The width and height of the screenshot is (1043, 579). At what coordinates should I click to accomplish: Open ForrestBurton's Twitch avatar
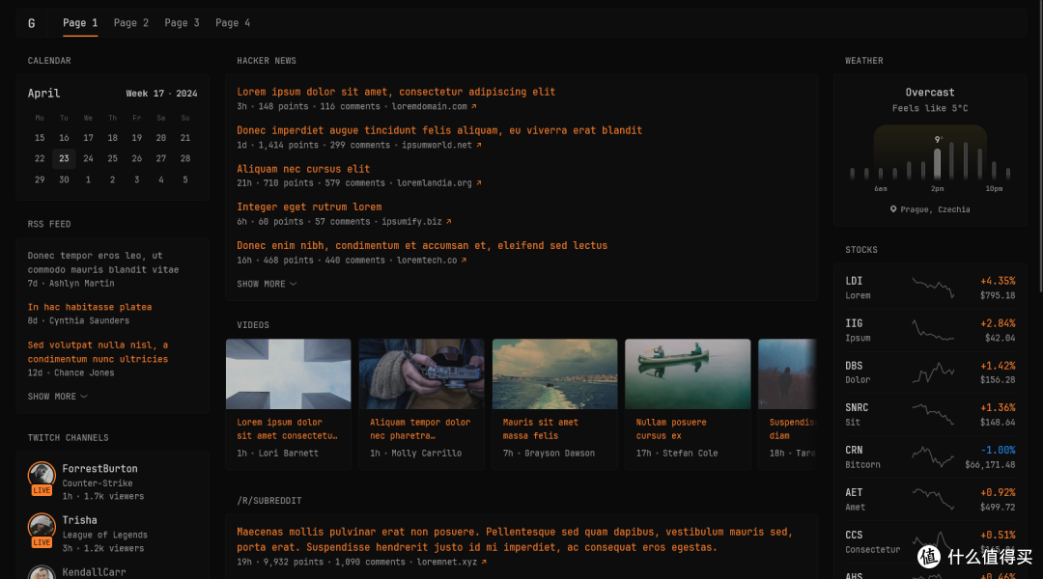(x=42, y=475)
